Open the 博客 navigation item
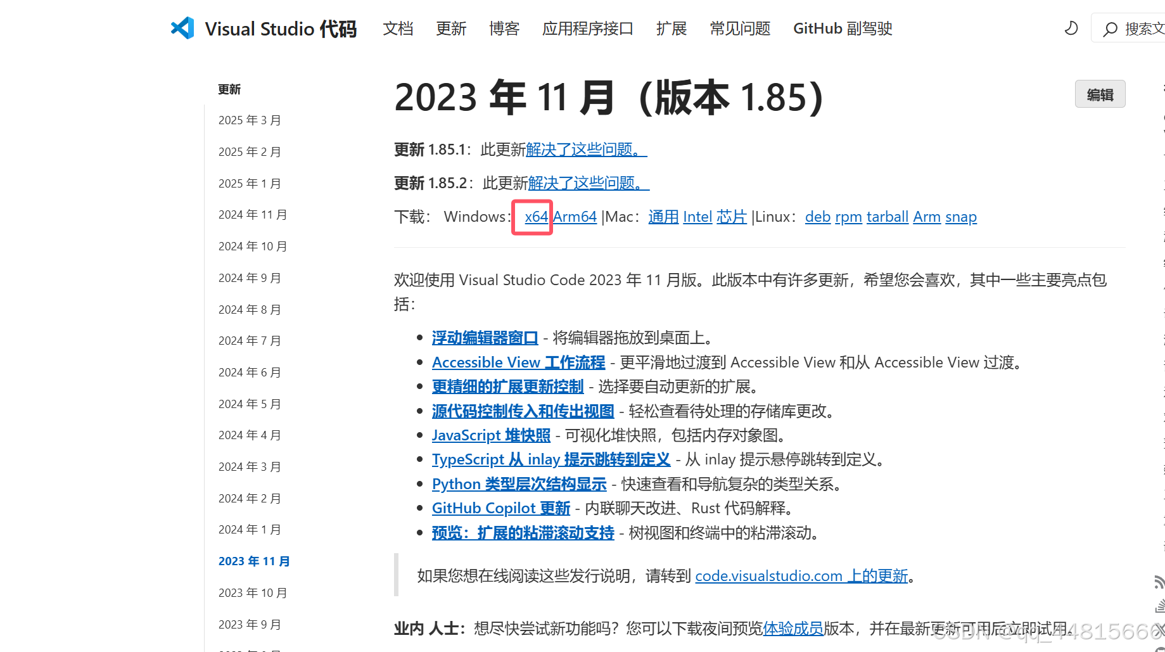This screenshot has width=1165, height=652. [x=504, y=29]
